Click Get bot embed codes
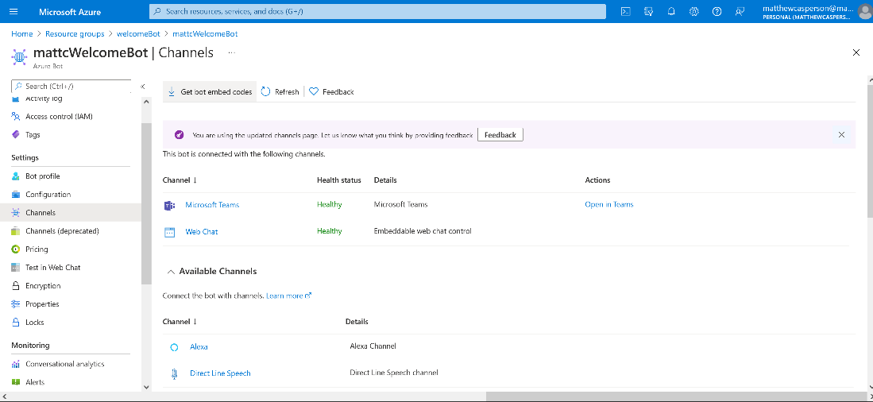 pos(210,92)
